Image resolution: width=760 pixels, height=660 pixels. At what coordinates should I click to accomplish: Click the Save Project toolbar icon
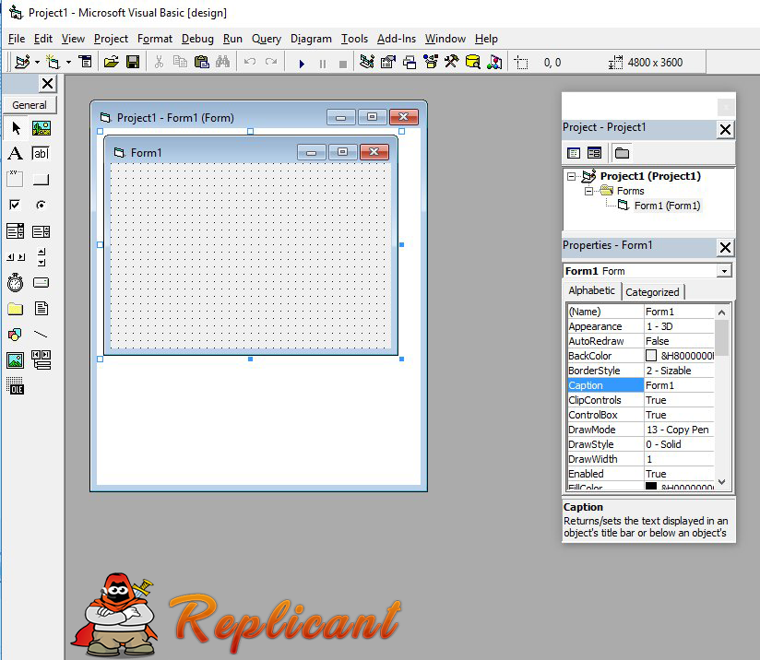pyautogui.click(x=133, y=62)
